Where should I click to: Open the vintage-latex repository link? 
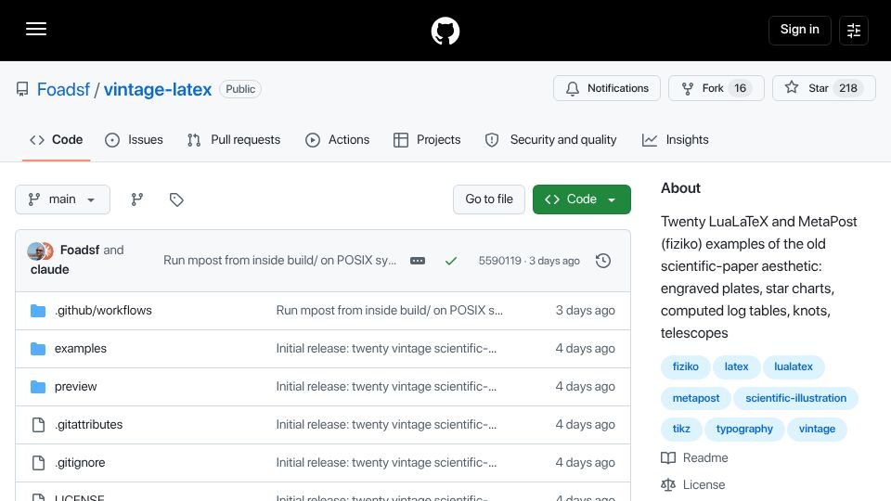[158, 89]
